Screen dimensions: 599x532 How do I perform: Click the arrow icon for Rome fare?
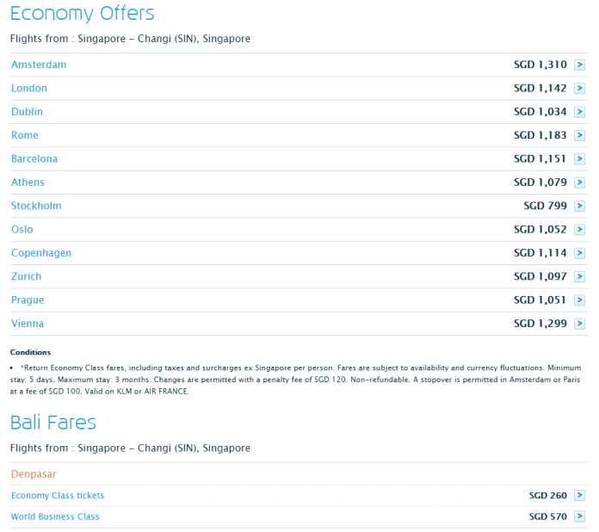(x=579, y=135)
